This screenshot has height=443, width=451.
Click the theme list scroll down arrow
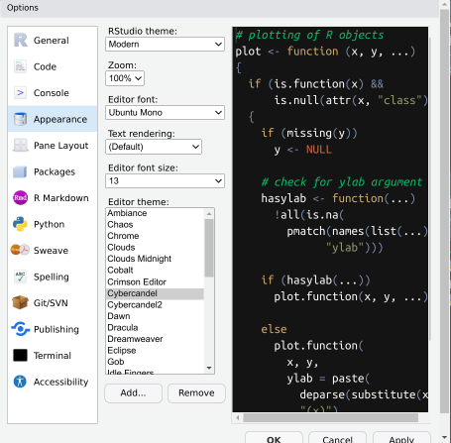pyautogui.click(x=209, y=368)
